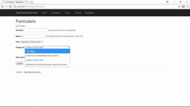
Task: Minimize the browser window
Action: [x=174, y=2]
